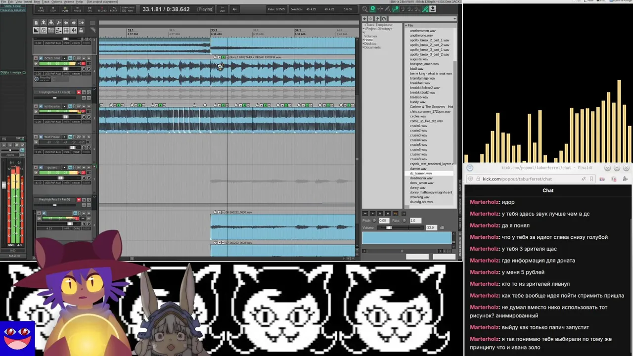Click the Media Explorer preview play button
The width and height of the screenshot is (633, 356).
point(372,214)
